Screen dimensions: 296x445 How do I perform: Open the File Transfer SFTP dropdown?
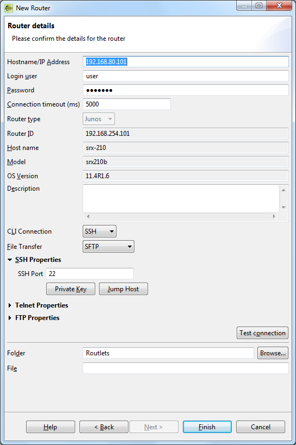[108, 247]
